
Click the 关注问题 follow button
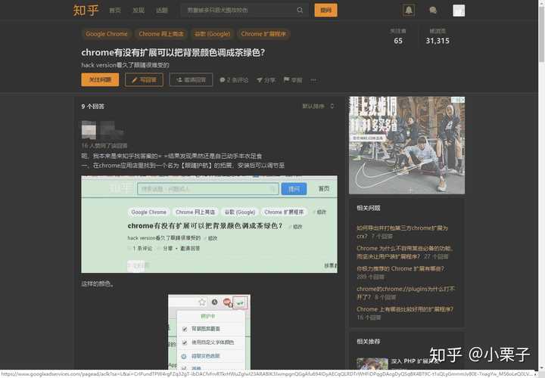point(100,80)
